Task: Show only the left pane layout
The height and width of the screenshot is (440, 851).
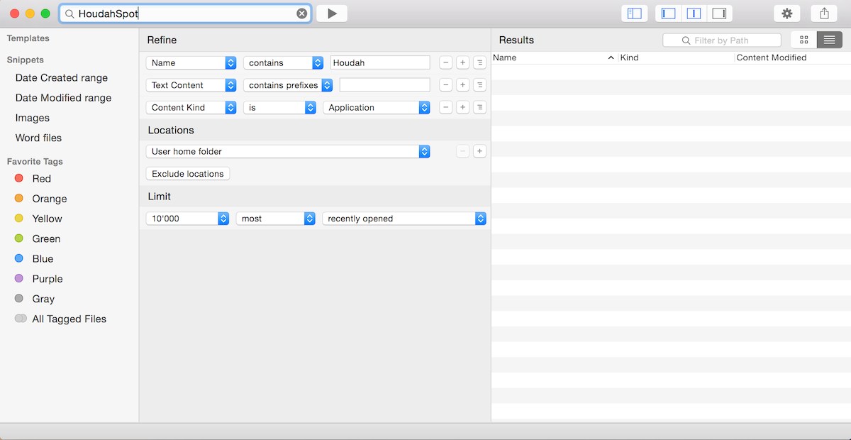Action: pyautogui.click(x=668, y=13)
